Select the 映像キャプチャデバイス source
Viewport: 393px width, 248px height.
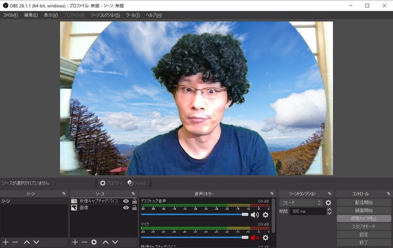tap(99, 201)
